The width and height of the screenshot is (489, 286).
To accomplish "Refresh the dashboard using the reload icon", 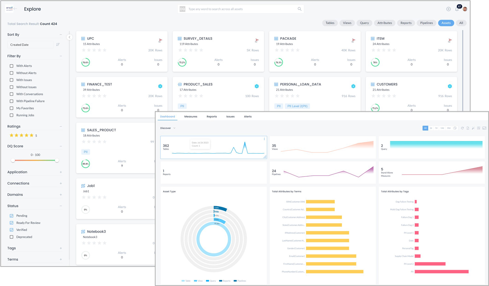I will (462, 128).
